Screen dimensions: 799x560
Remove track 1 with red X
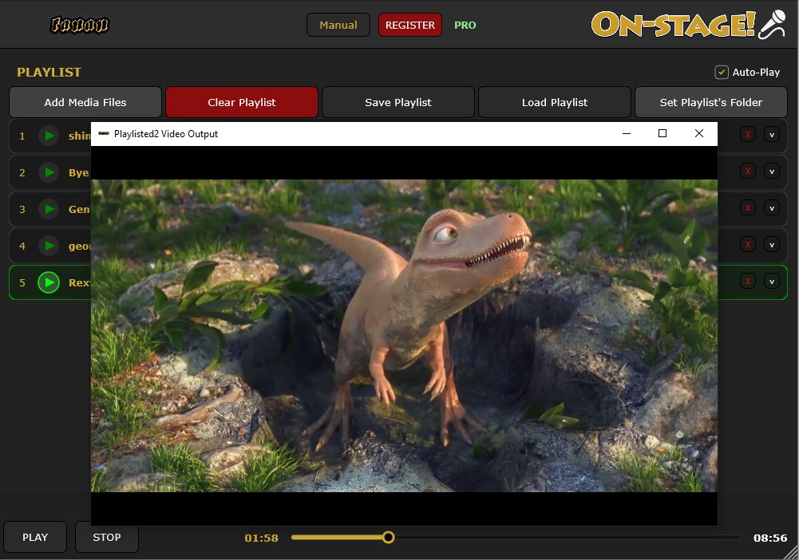(x=748, y=135)
